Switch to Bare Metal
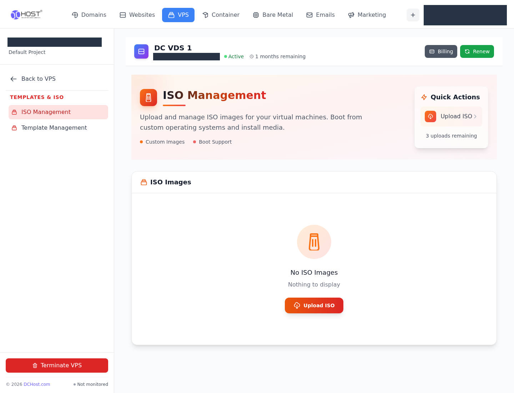 (273, 15)
